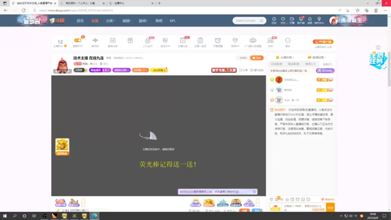Open the 客户端 client download icon
Image resolution: width=391 pixels, height=220 pixels.
click(x=301, y=21)
